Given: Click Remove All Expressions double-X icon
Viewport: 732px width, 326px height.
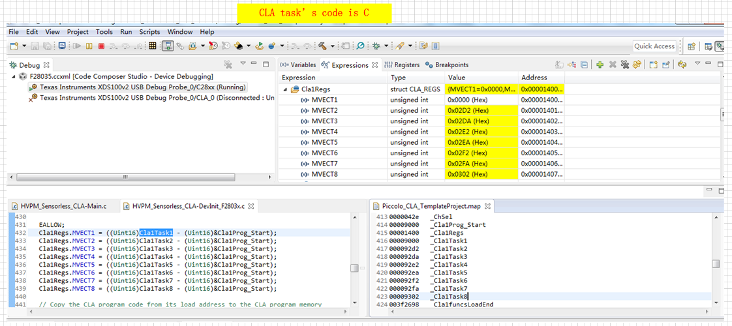Looking at the screenshot, I should click(x=624, y=64).
